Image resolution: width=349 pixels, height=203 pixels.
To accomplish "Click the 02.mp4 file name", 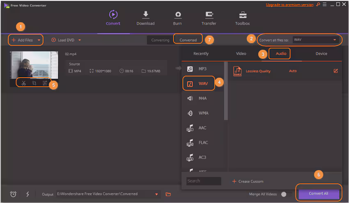I will (71, 54).
